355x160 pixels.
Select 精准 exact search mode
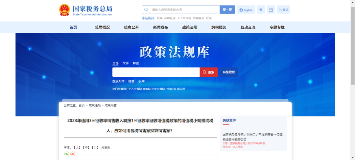[x=131, y=81]
